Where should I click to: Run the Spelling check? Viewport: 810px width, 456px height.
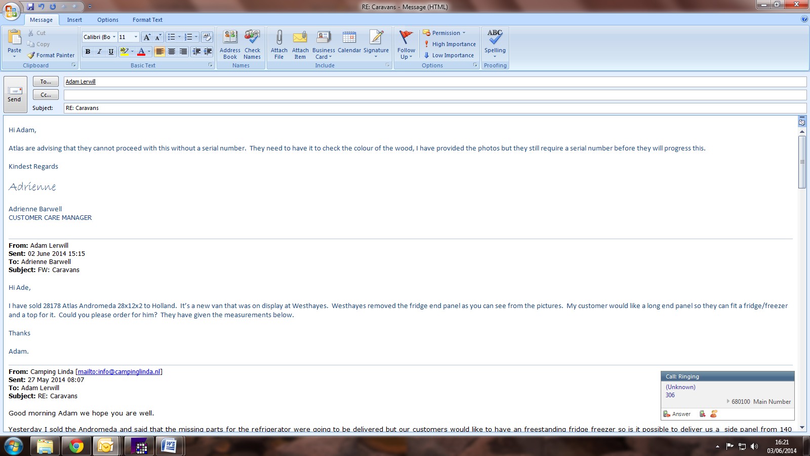pos(495,44)
